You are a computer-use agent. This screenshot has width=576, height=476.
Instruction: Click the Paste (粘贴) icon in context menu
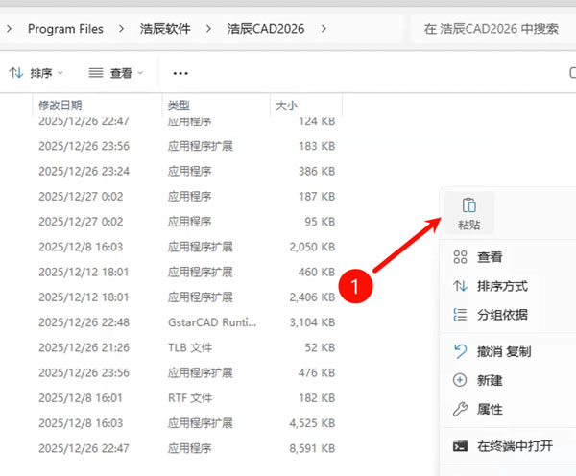[x=469, y=205]
